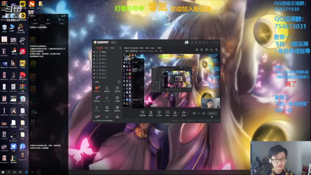This screenshot has height=175, width=311.
Task: Click the orange highlighted tool in toolbox
Action: click(x=96, y=89)
